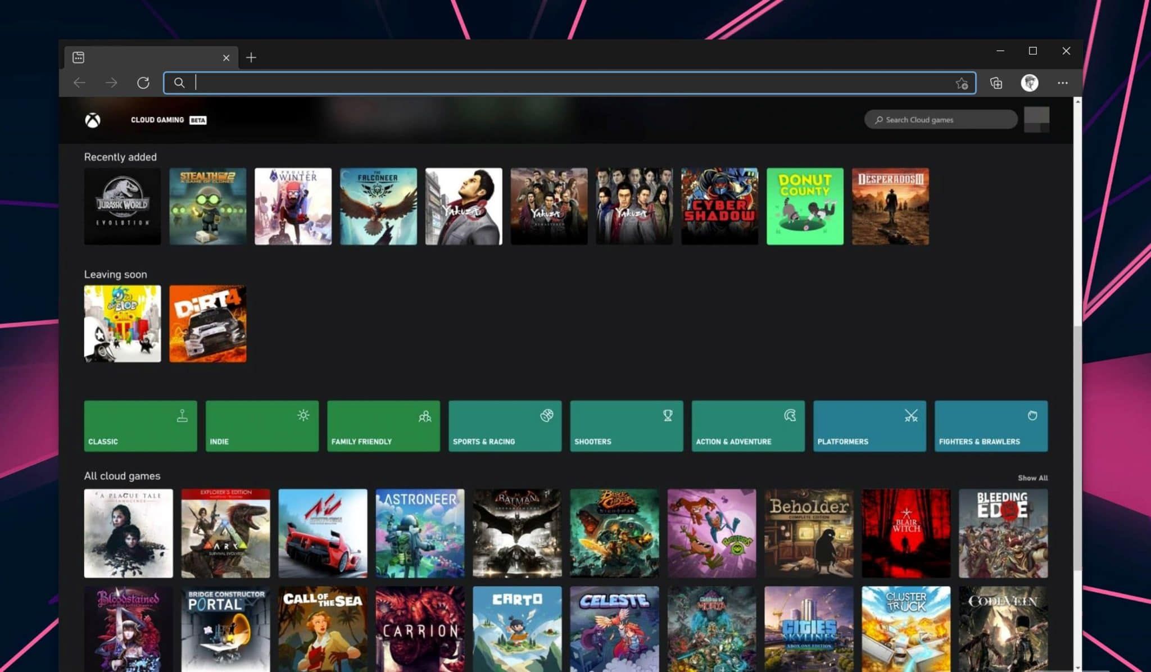Click the browser address bar
The height and width of the screenshot is (672, 1151).
coord(562,83)
